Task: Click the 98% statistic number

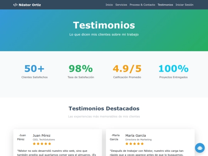Action: [x=81, y=69]
